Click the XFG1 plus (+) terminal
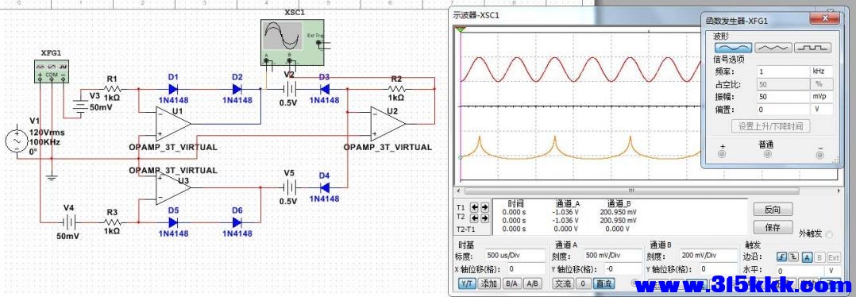Screen dimensions: 856x297 (723, 155)
